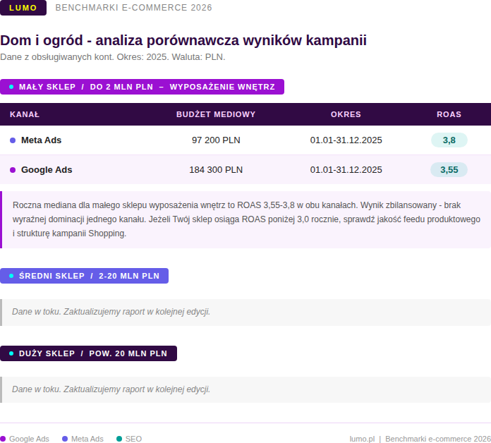Select the 'BENCHMARKI E-COMMERCE 2026' header text
The height and width of the screenshot is (443, 491).
[x=134, y=8]
